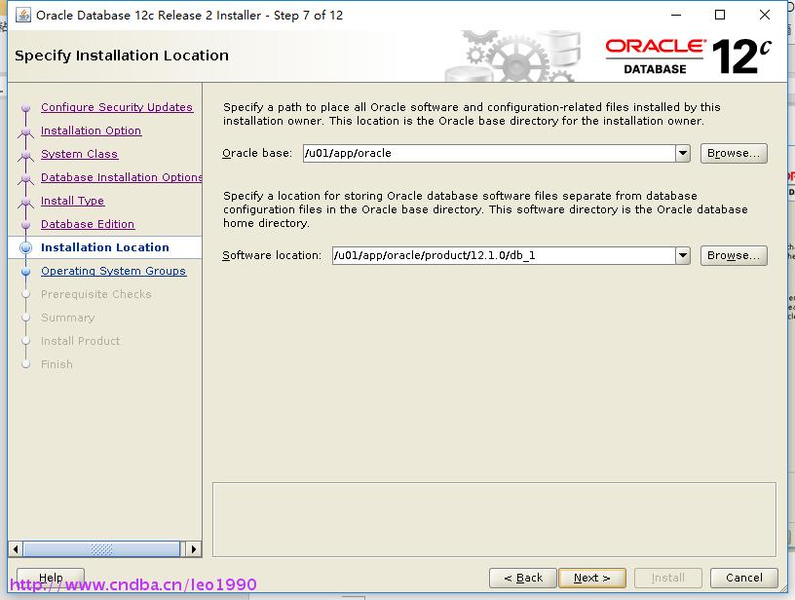Edit the Oracle base path field
This screenshot has width=795, height=600.
click(489, 153)
